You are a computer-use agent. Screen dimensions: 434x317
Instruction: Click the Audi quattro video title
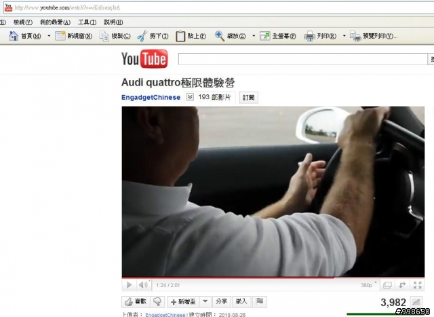[178, 83]
